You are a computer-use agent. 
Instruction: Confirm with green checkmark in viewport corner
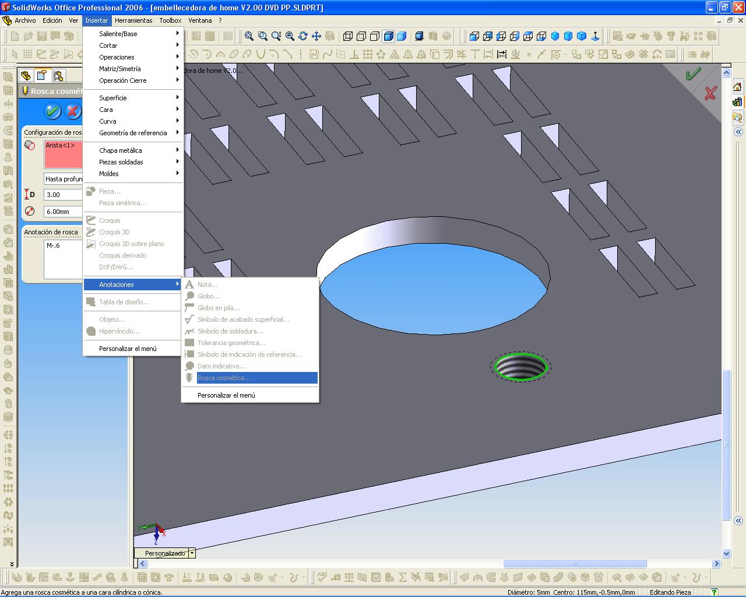click(x=693, y=74)
